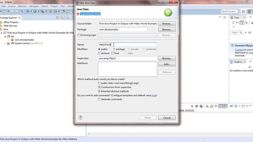Click the maximize editor area icon
The width and height of the screenshot is (253, 142).
coord(225,17)
